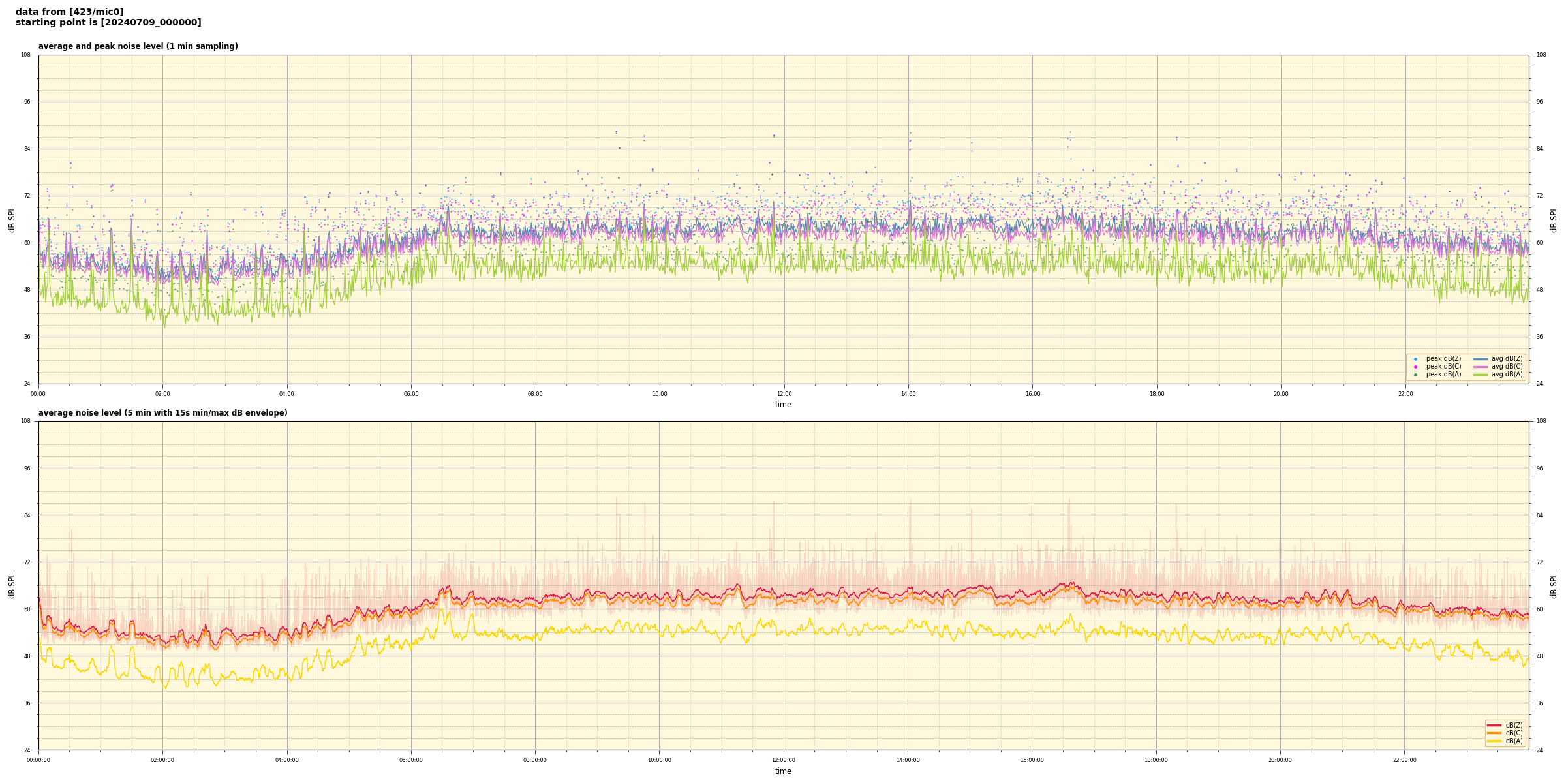Click the 'average noise level (5 min' chart title
Image resolution: width=1566 pixels, height=783 pixels.
tap(162, 413)
